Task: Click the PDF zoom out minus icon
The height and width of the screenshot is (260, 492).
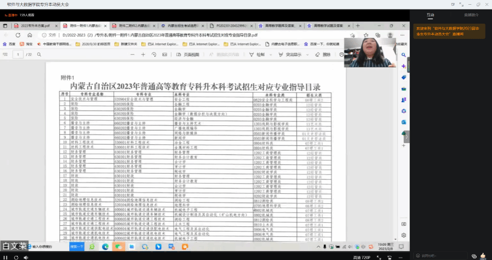Action: point(135,54)
